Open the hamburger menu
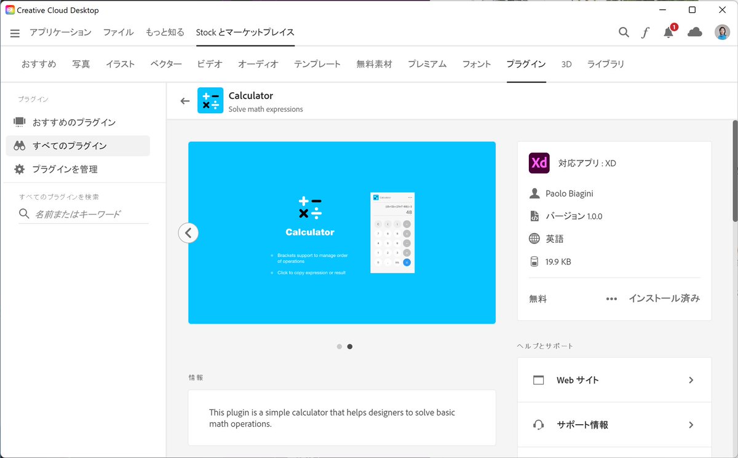Screen dimensions: 738x458 (15, 33)
